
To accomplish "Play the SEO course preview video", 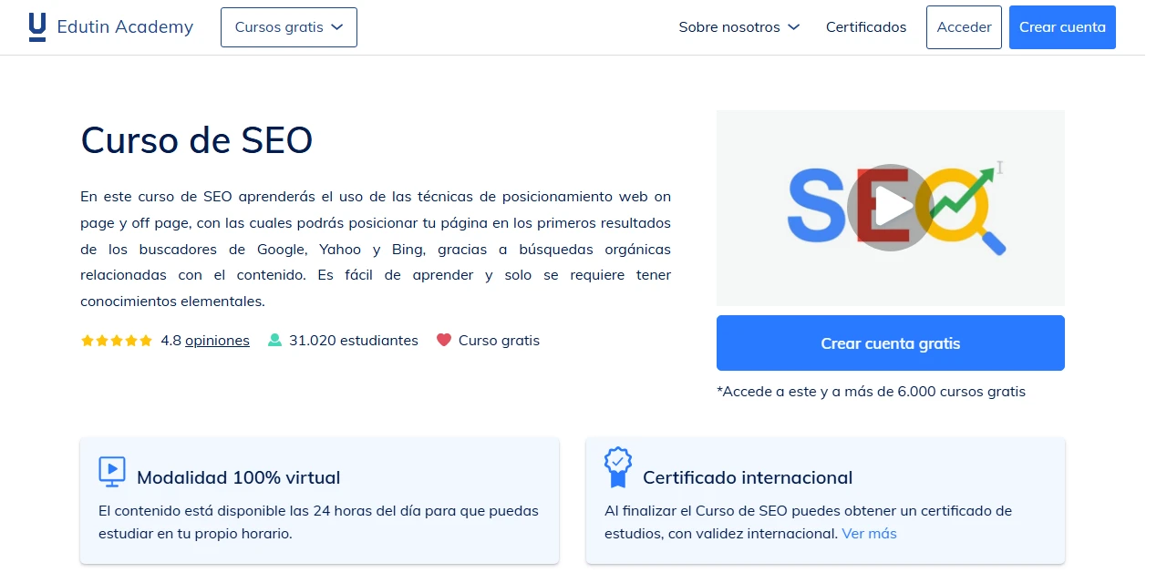I will click(x=890, y=208).
